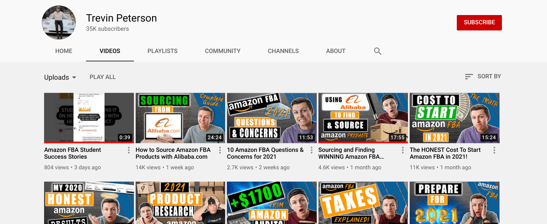The width and height of the screenshot is (547, 224).
Task: Open the +$1700 From Amazon thumbnail
Action: click(272, 203)
